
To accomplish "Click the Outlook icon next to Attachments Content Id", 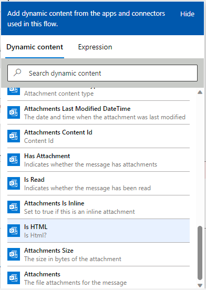I will coord(14,136).
